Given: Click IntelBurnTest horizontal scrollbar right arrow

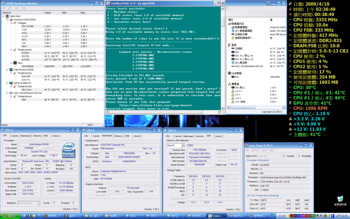Looking at the screenshot, I should [x=219, y=112].
